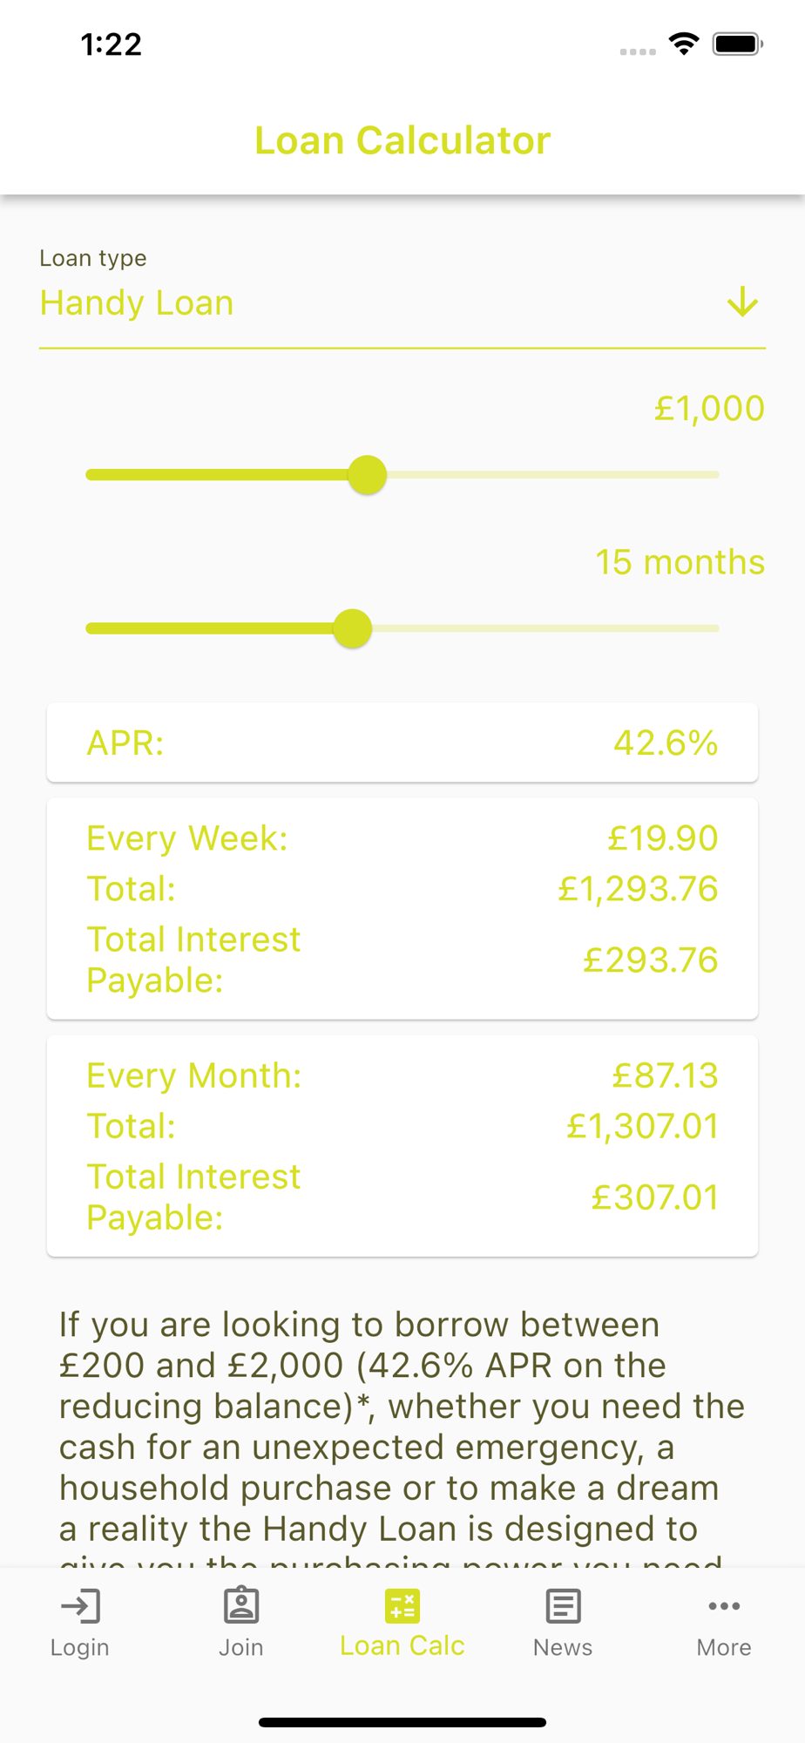
Task: Tap the News article icon
Action: (x=563, y=1605)
